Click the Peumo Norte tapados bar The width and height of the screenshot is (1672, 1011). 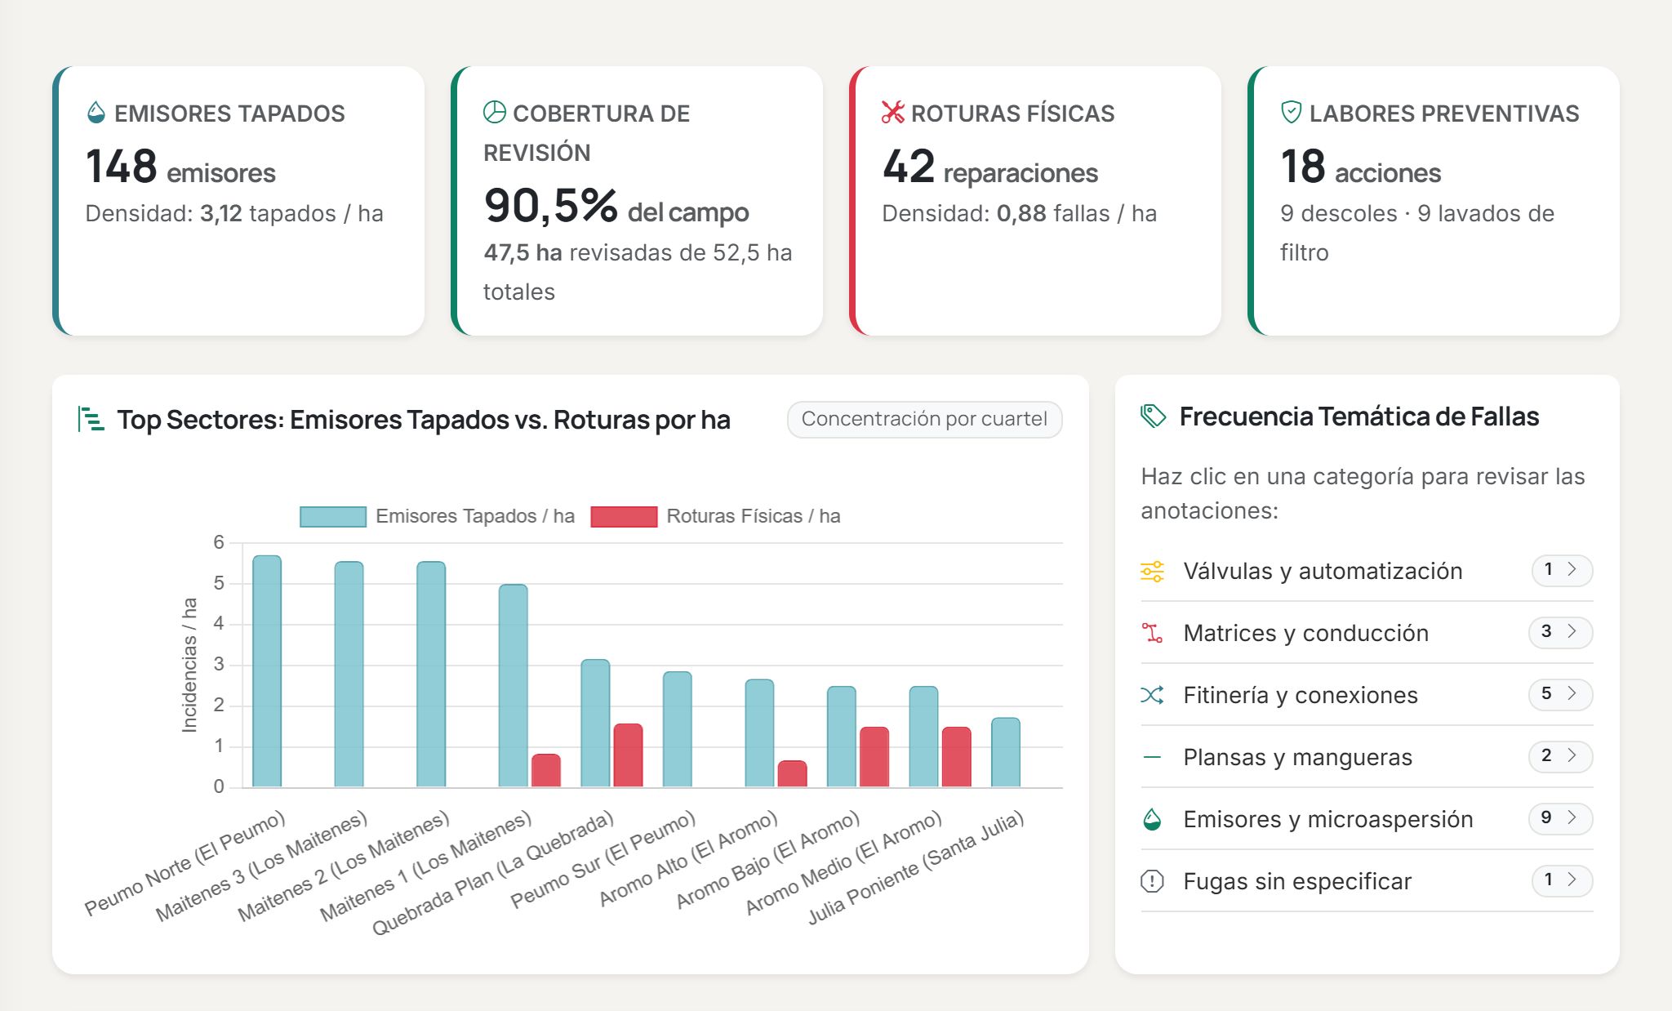(267, 671)
